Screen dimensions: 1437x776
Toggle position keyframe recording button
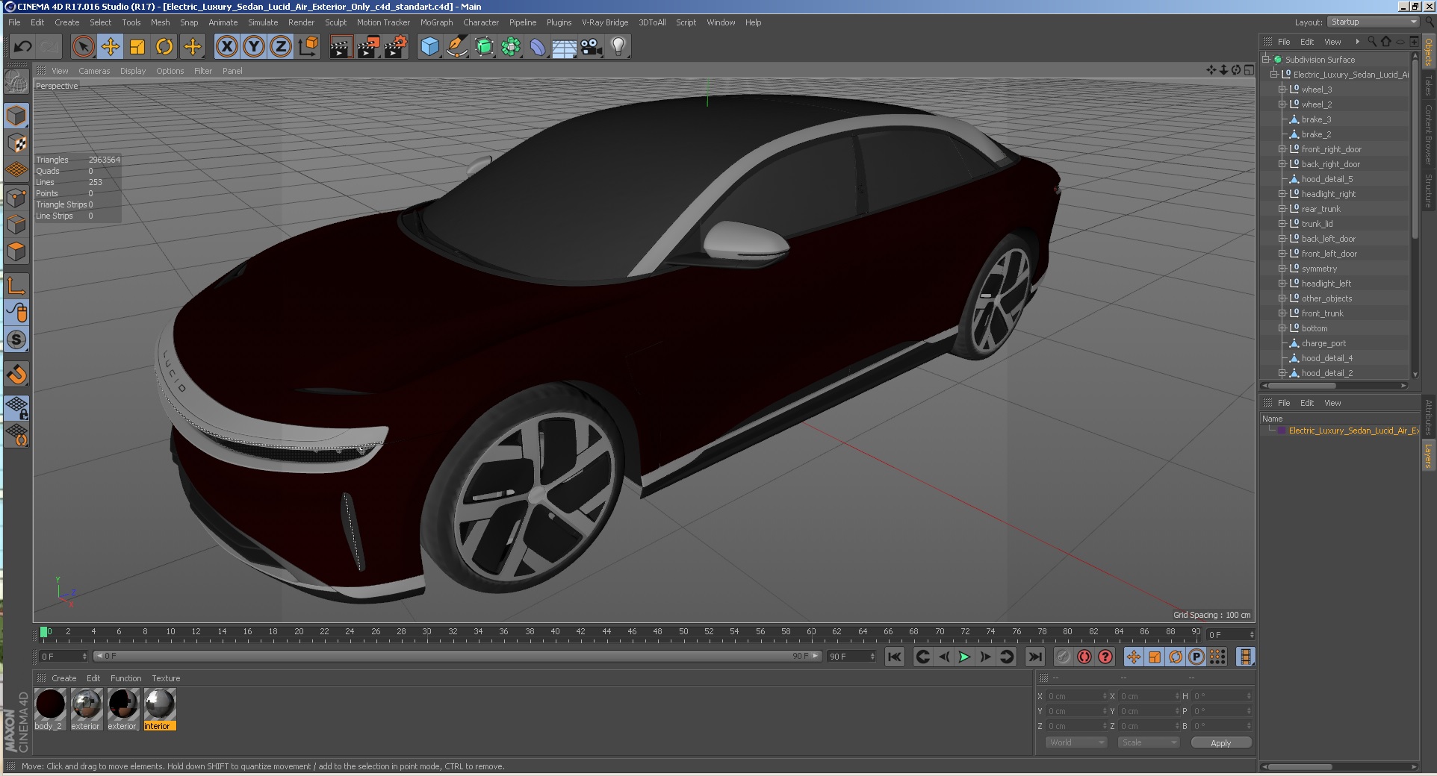[1134, 657]
